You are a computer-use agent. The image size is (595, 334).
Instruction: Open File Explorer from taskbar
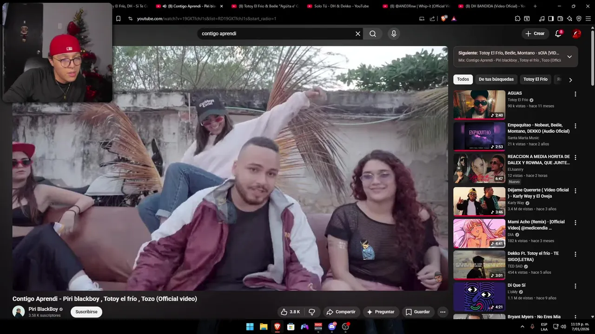[x=263, y=327]
